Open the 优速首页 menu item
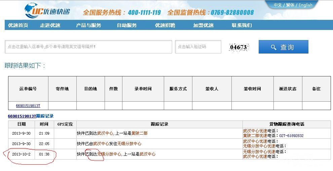 click(18, 25)
